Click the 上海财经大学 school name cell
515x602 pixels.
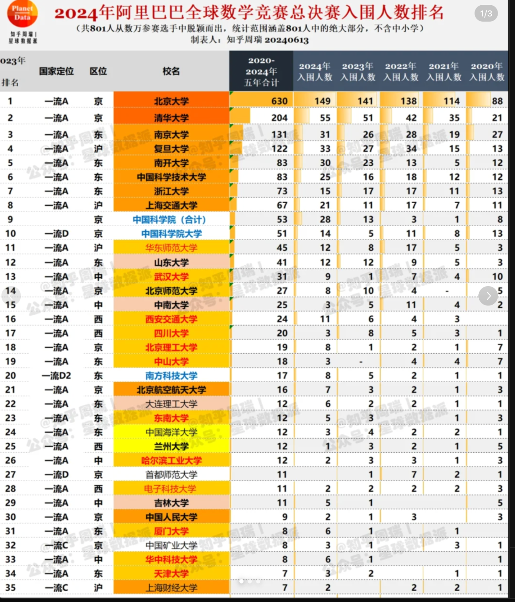click(171, 588)
